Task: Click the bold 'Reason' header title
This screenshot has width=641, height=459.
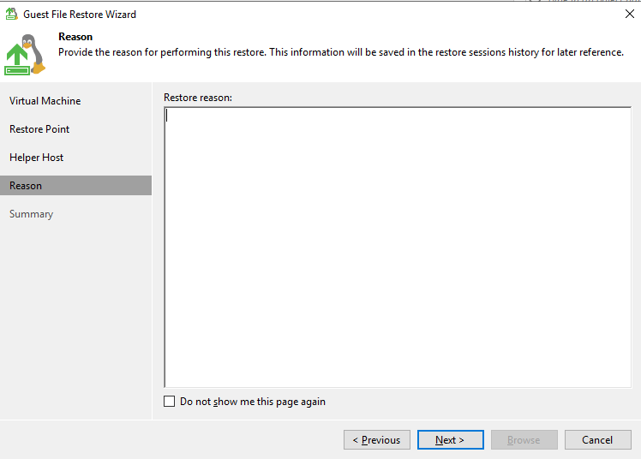Action: point(75,37)
